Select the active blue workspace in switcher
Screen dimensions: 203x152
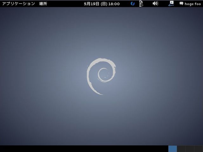coord(173,149)
